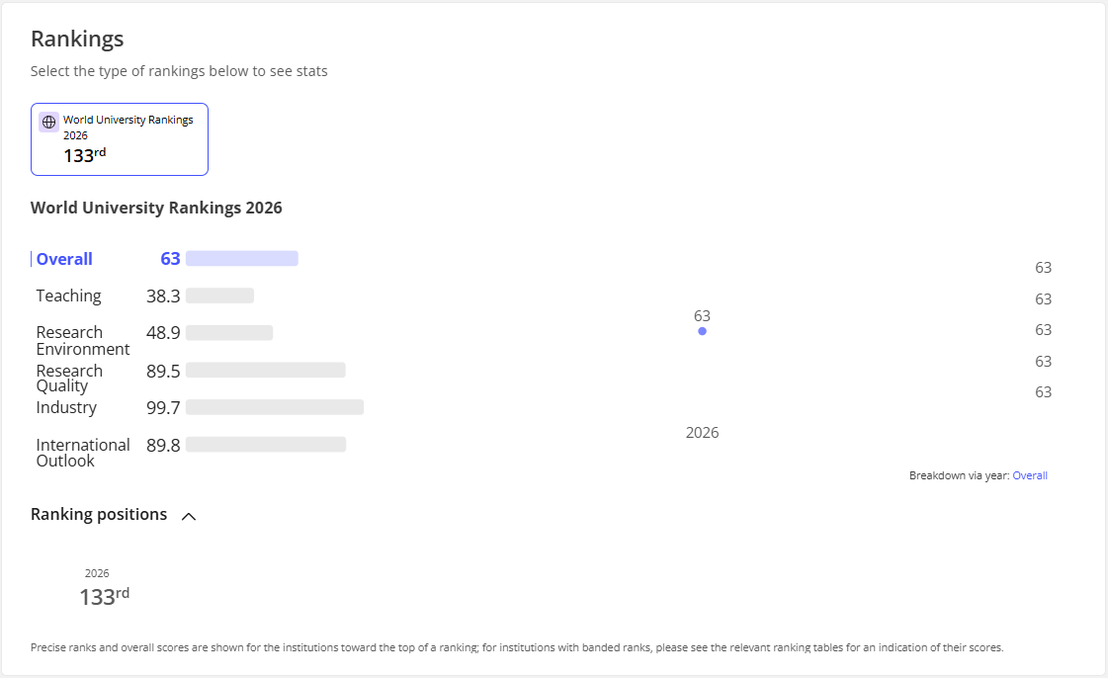
Task: Click the 2026 data point on chart
Action: pyautogui.click(x=702, y=331)
